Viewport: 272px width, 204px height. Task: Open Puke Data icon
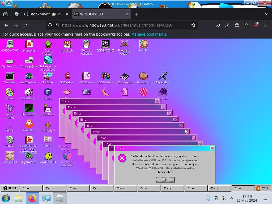click(x=48, y=110)
